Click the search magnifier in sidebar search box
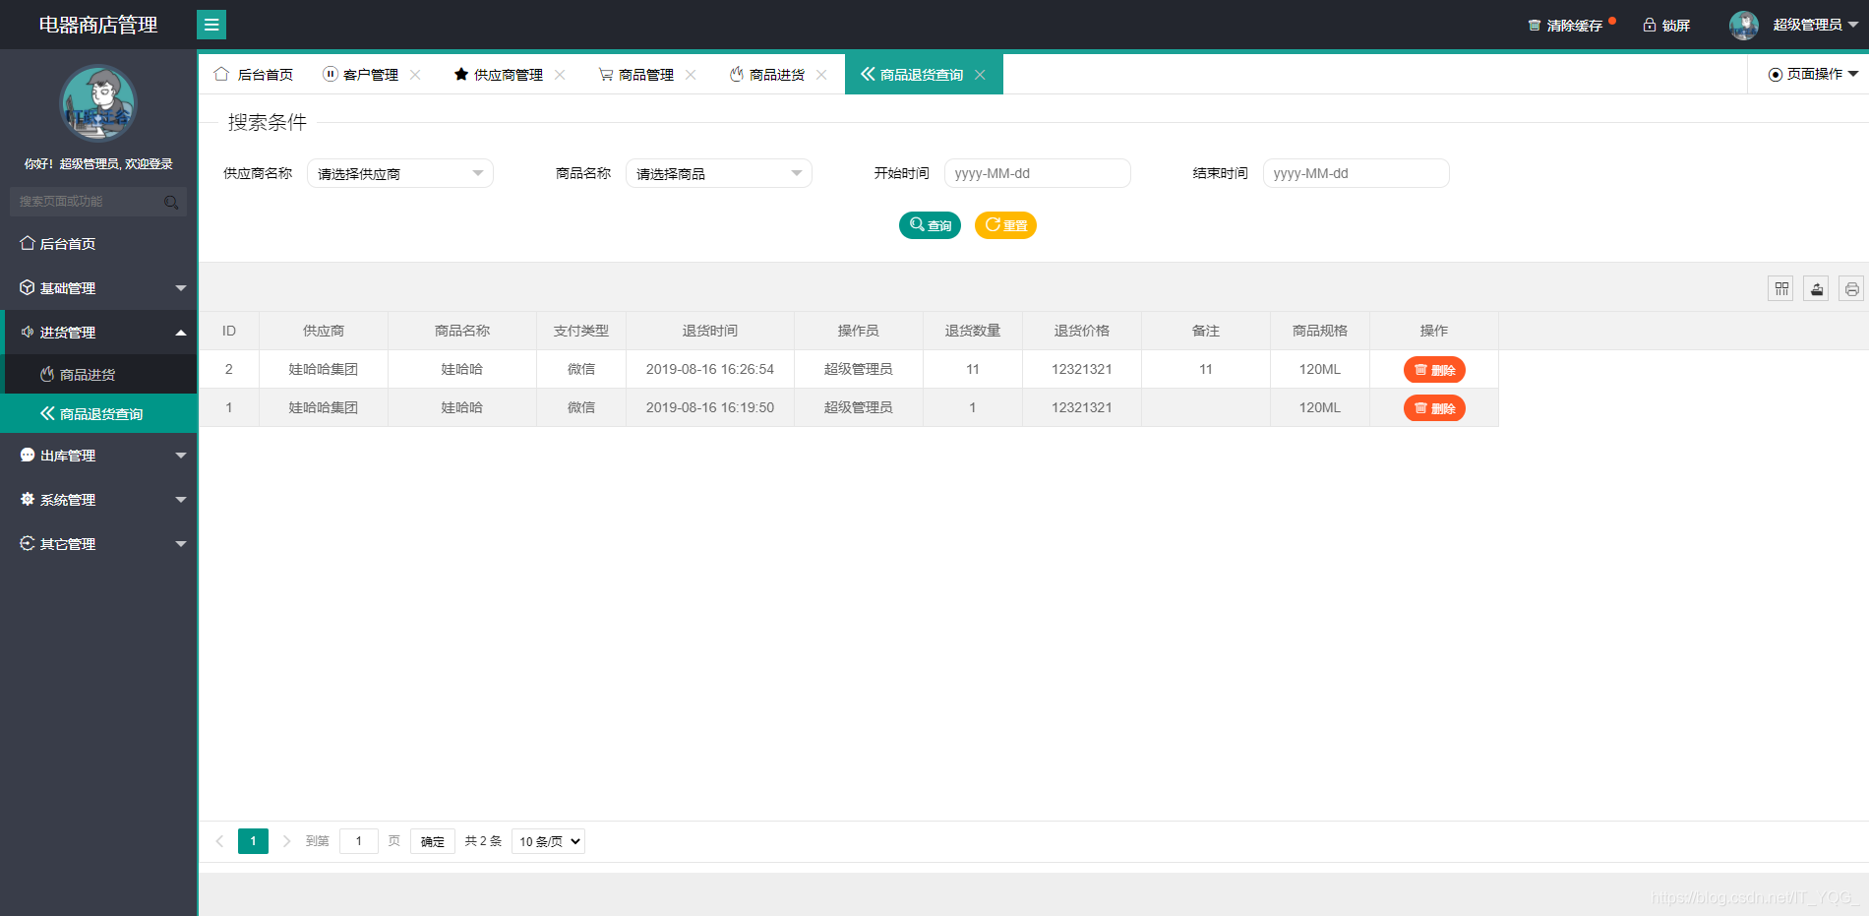The height and width of the screenshot is (916, 1869). point(172,201)
